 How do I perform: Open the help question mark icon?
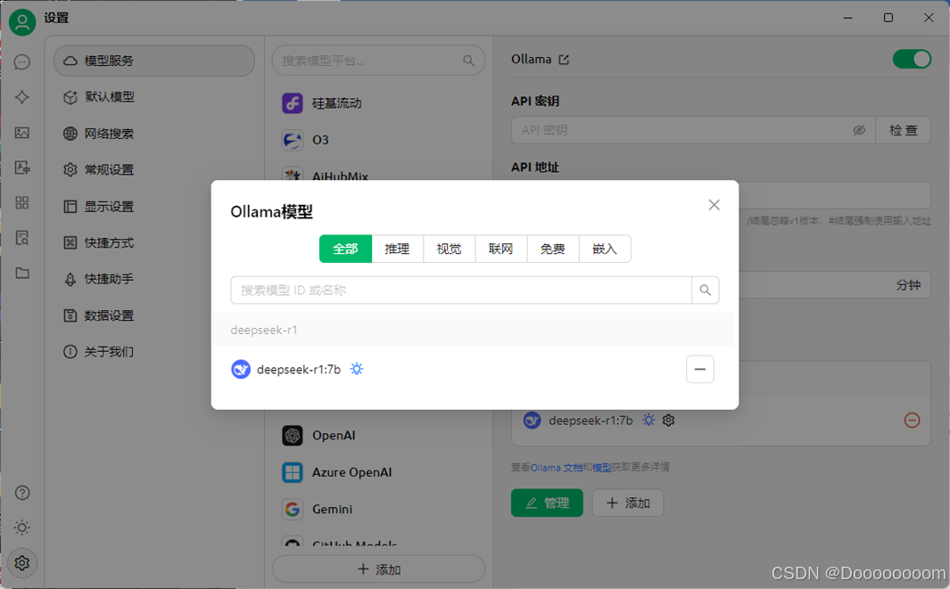[x=21, y=493]
